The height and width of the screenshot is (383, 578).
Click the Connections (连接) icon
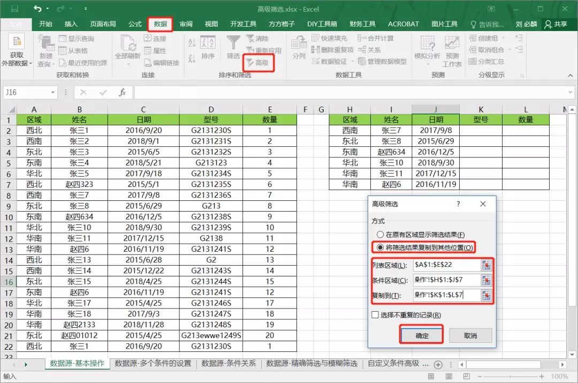click(148, 39)
